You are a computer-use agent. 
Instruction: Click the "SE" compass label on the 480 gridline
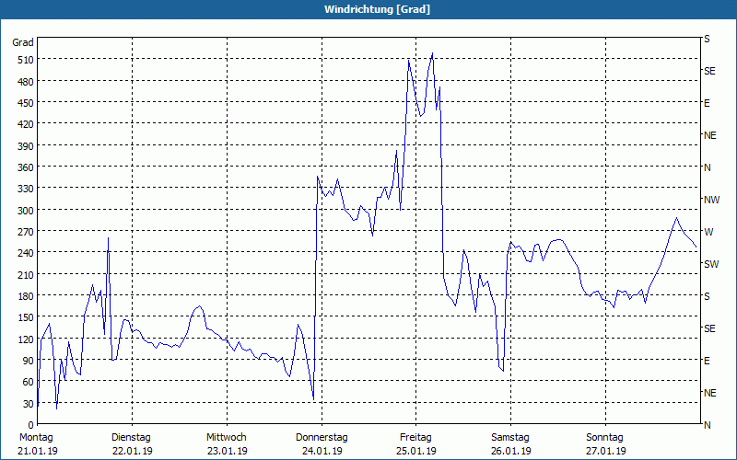[x=709, y=71]
